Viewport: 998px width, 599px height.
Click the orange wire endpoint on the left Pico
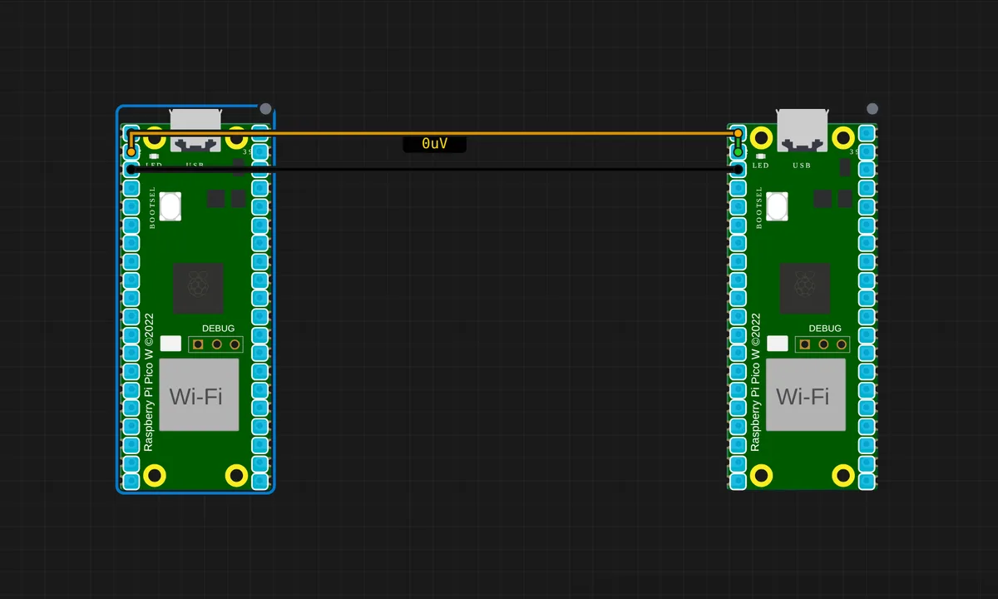pyautogui.click(x=131, y=151)
